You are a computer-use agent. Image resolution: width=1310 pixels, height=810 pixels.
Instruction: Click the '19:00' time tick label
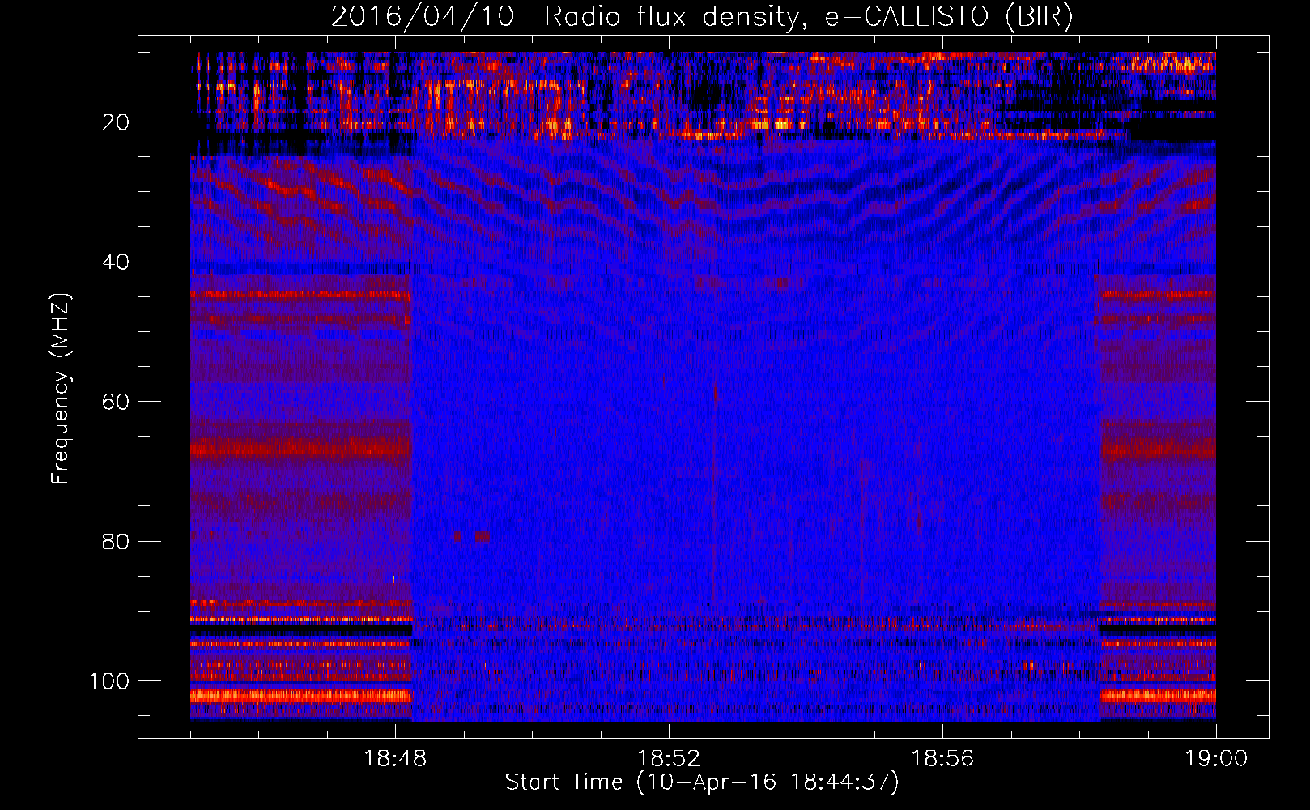1216,759
